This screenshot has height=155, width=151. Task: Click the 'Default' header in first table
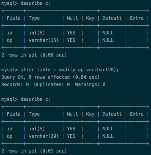[x=112, y=18]
